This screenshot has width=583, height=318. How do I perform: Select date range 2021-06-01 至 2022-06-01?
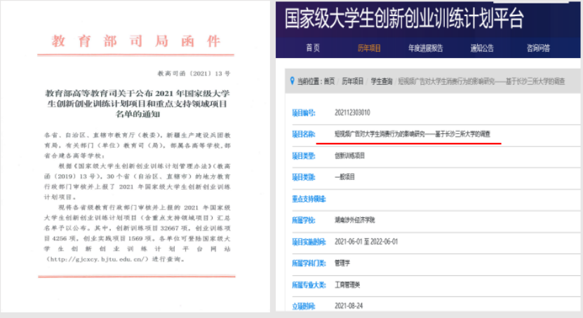366,242
